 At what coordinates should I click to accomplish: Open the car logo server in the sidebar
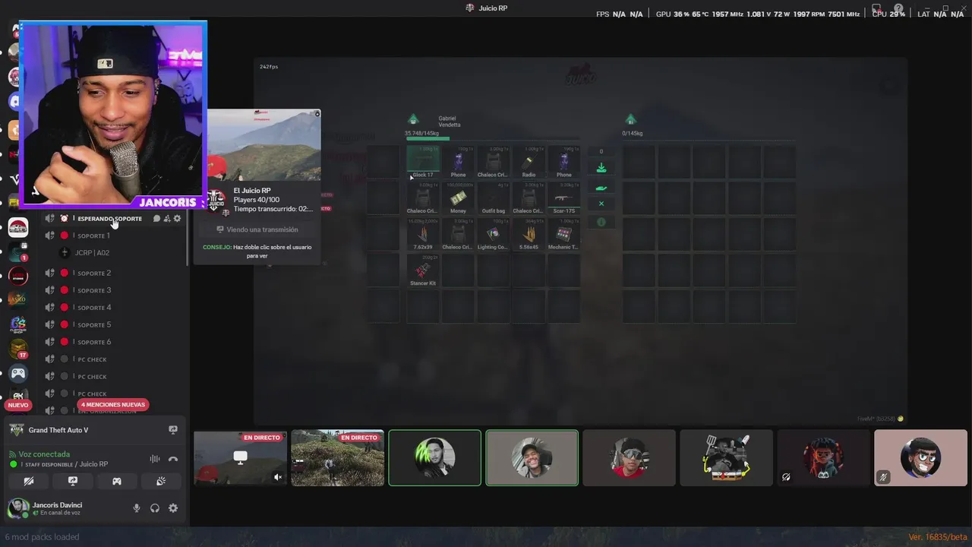pyautogui.click(x=17, y=227)
